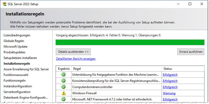Screen dimensions: 209x104
Task: Hide details with Details ausblenden button
Action: tap(73, 52)
